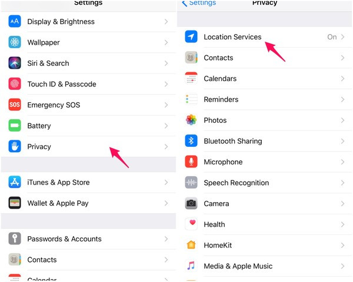Tap the Location Services arrow icon

coord(191,37)
